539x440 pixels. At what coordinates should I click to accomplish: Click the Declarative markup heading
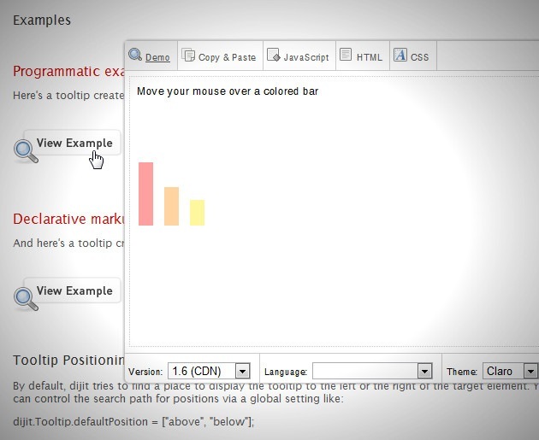point(68,219)
